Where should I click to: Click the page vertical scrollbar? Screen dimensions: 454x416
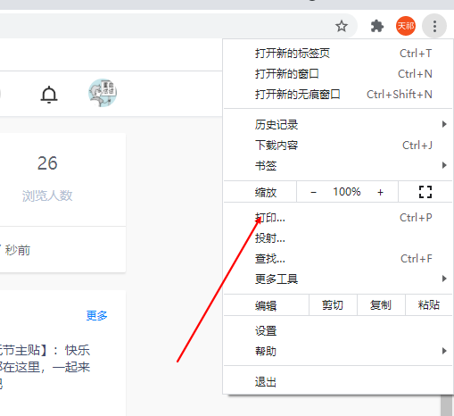447,405
